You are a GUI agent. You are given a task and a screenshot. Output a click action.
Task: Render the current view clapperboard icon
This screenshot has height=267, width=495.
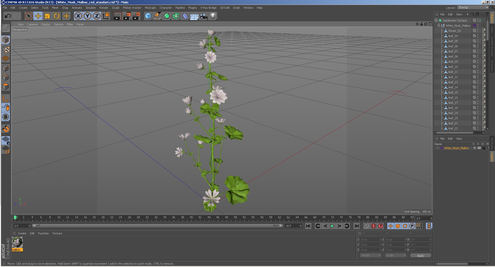coord(117,16)
